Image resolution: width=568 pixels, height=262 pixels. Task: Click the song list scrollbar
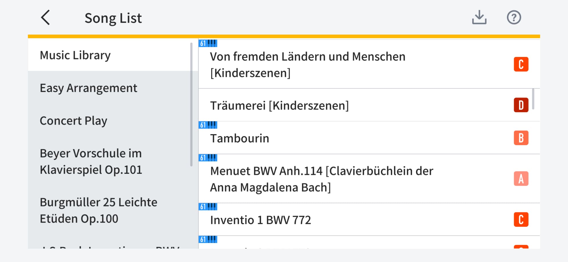click(533, 99)
